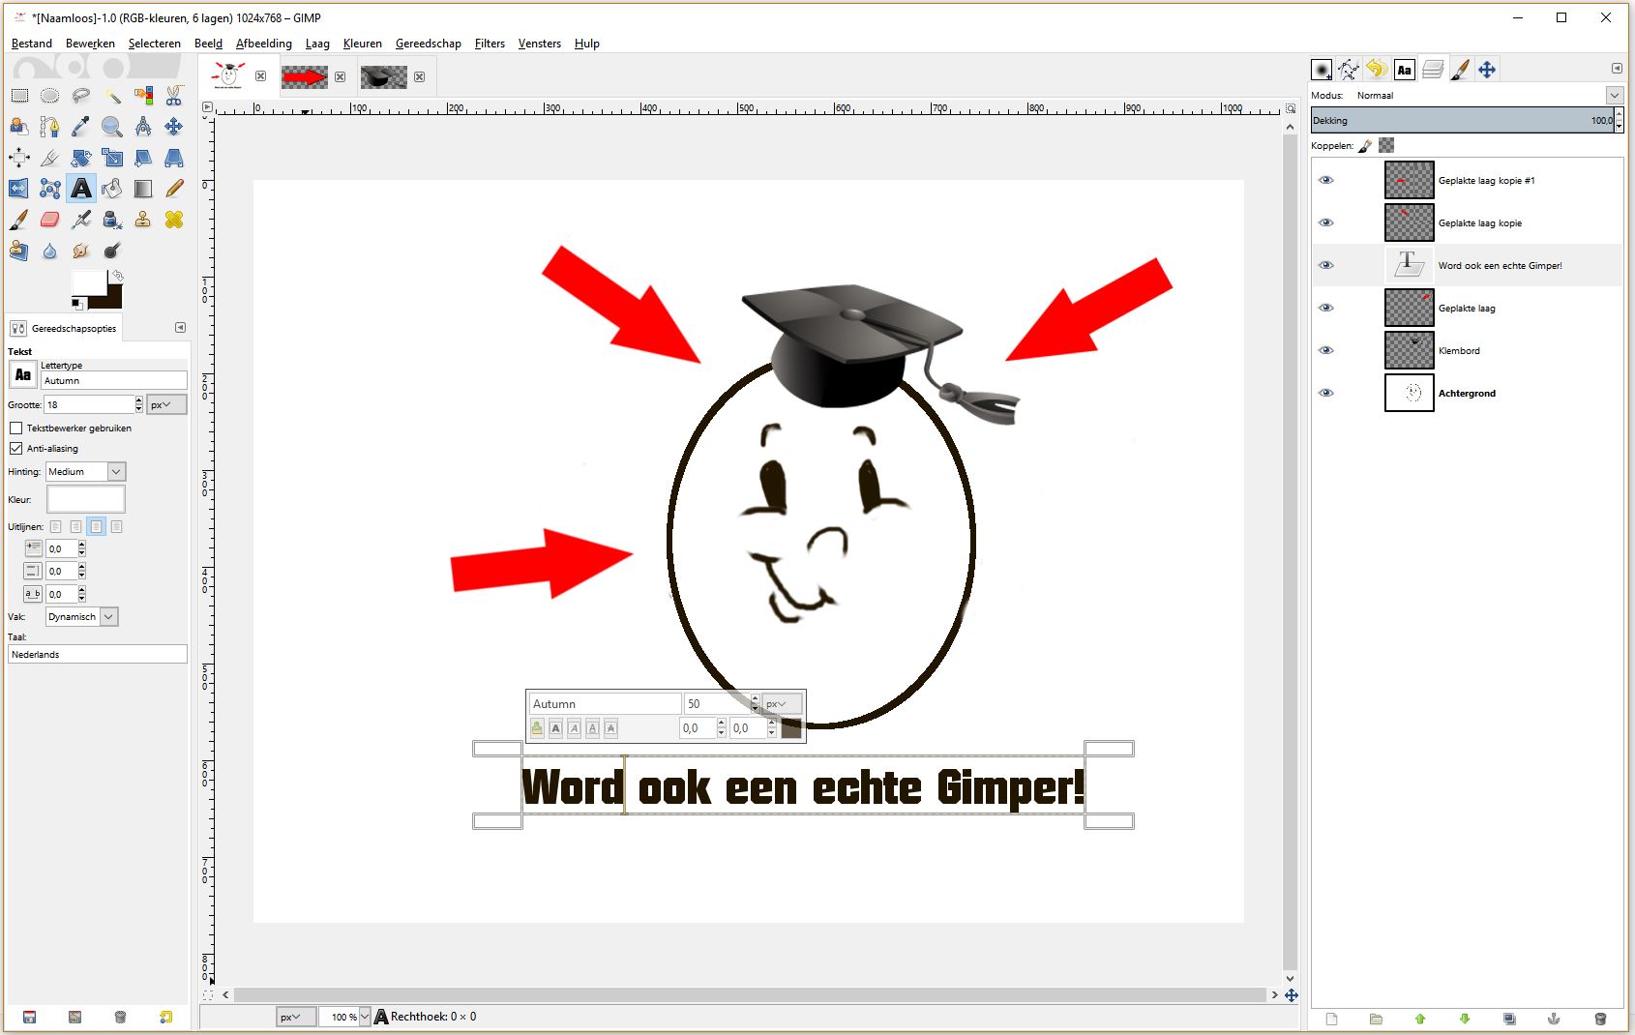Open the layer Modus dropdown
The width and height of the screenshot is (1635, 1035).
tap(1485, 95)
